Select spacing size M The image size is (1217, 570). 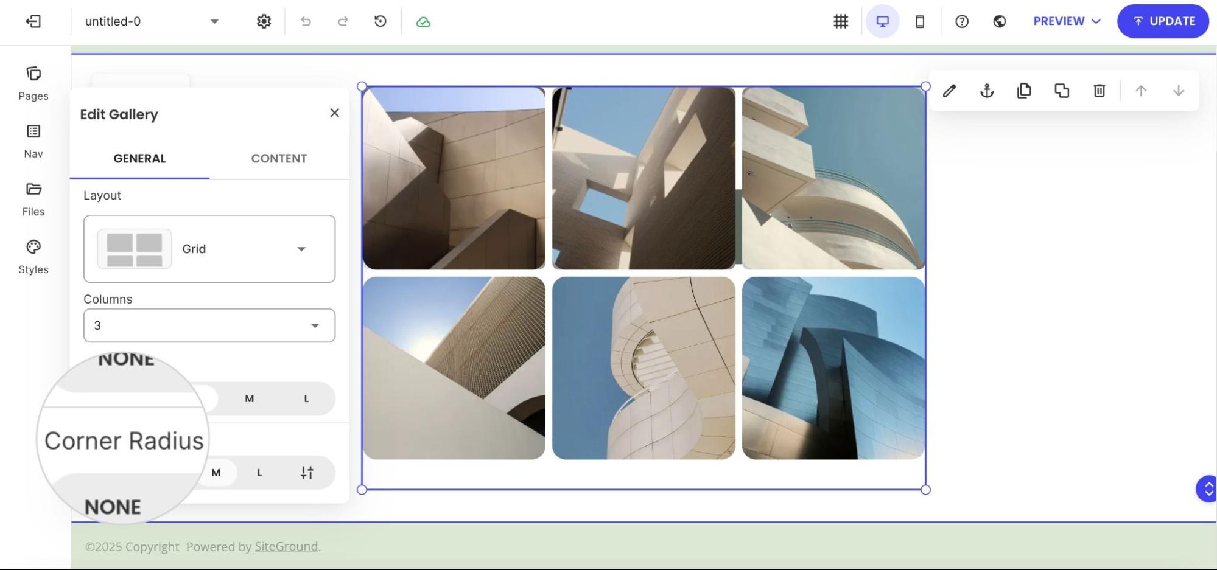tap(249, 399)
